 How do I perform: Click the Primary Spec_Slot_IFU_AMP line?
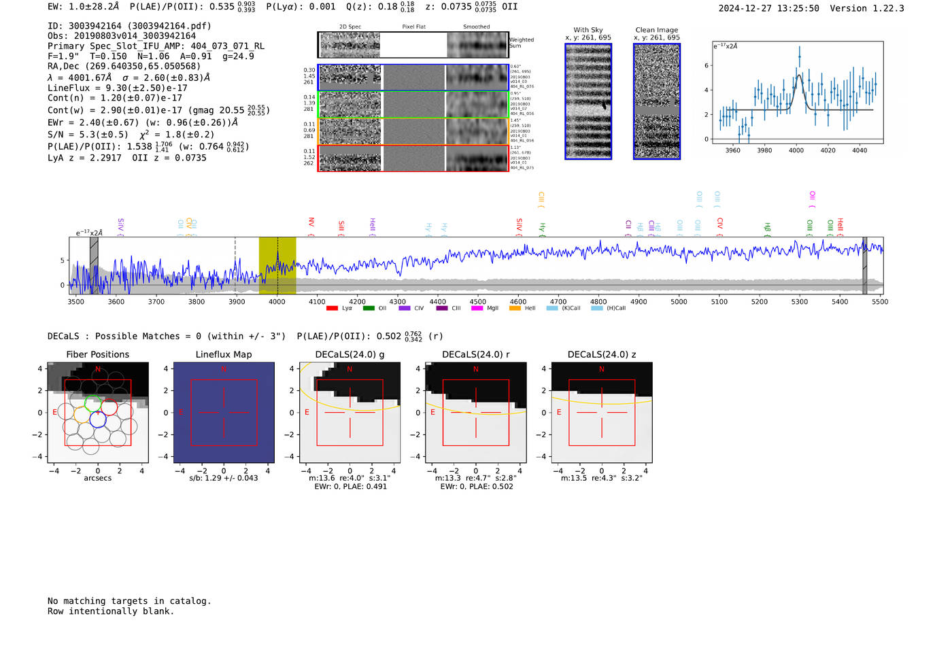tap(156, 46)
